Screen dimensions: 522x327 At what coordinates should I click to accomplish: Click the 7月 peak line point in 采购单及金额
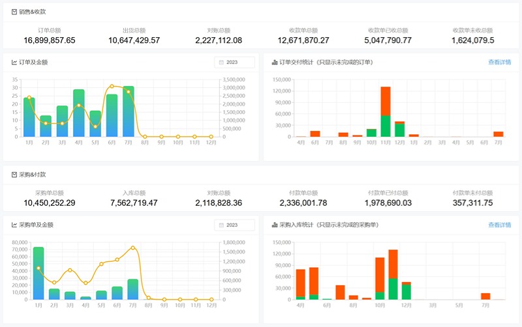(x=133, y=248)
